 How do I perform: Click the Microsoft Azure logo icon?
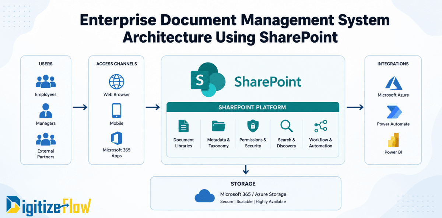393,83
